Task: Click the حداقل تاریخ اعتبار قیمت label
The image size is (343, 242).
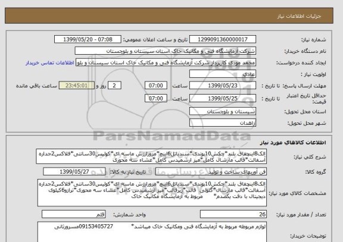Action: click(x=307, y=99)
